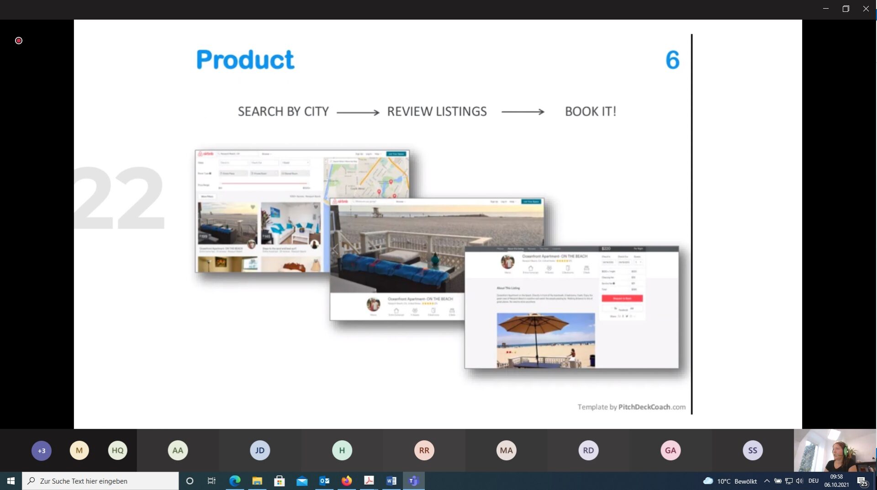The height and width of the screenshot is (490, 877).
Task: Open the Microsoft Store icon
Action: click(x=280, y=481)
